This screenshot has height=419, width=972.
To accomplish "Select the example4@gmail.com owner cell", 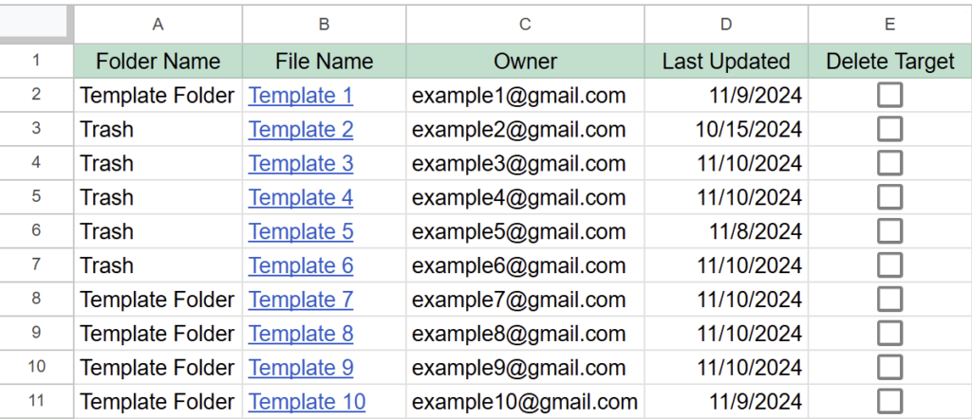I will click(x=525, y=197).
